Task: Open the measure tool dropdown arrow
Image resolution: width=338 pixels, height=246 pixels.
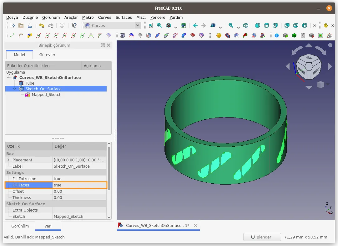Action: point(238,27)
